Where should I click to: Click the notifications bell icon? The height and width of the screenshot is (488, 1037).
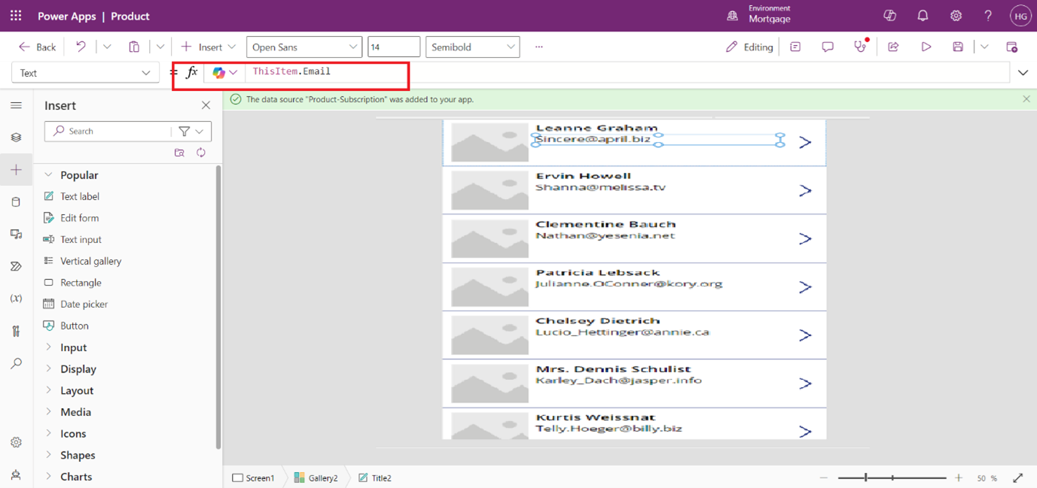[x=923, y=16]
